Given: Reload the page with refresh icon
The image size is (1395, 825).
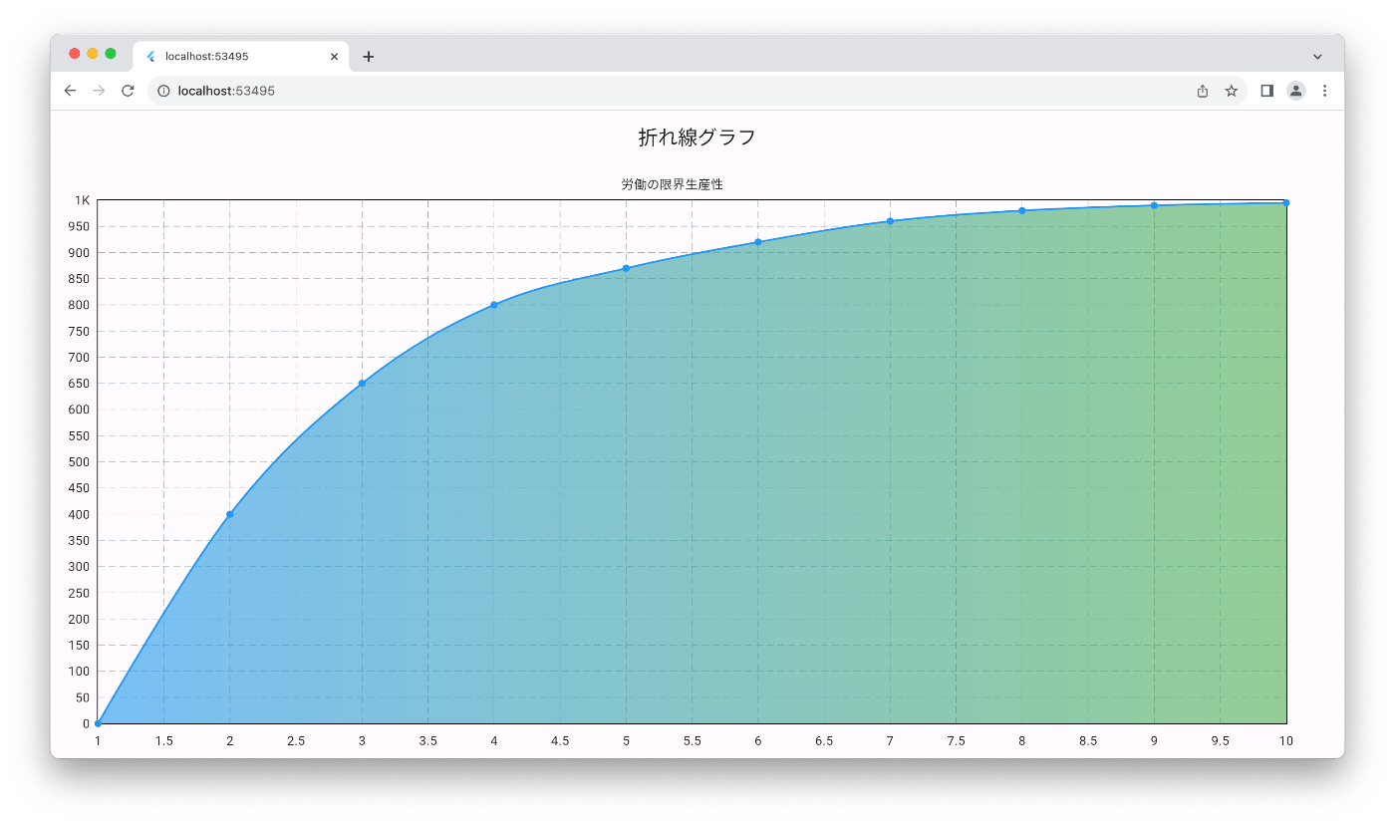Looking at the screenshot, I should click(128, 91).
